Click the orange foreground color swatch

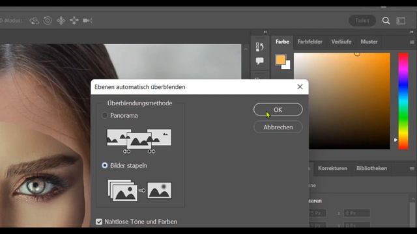pyautogui.click(x=280, y=59)
